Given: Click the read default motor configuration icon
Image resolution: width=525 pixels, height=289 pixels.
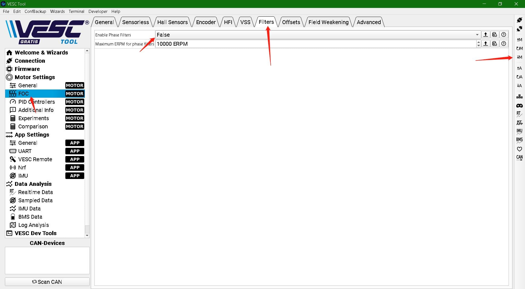Looking at the screenshot, I should (x=519, y=48).
